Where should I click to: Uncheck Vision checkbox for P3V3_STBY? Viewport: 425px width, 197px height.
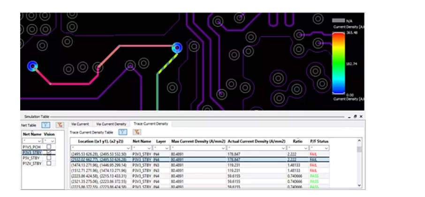49,152
